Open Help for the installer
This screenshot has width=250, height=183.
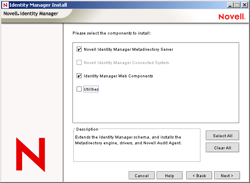coord(169,176)
